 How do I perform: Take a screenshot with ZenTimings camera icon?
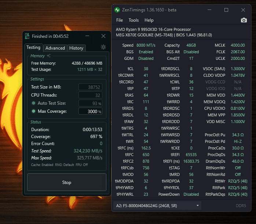click(x=244, y=20)
